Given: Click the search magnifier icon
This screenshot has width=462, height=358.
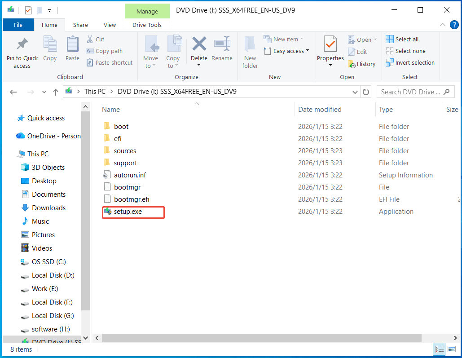Looking at the screenshot, I should point(447,92).
